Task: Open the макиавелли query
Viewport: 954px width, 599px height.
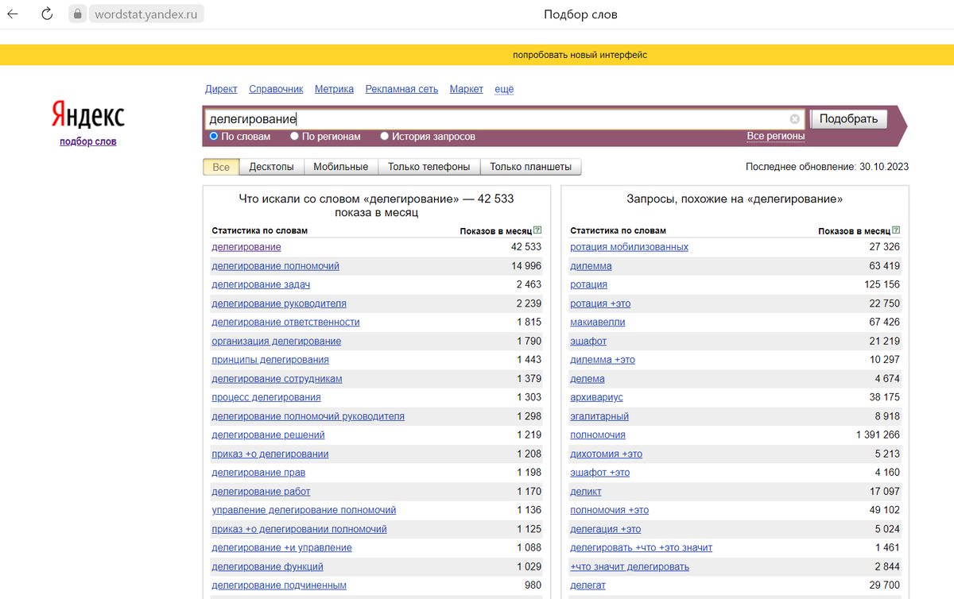Action: [x=597, y=322]
